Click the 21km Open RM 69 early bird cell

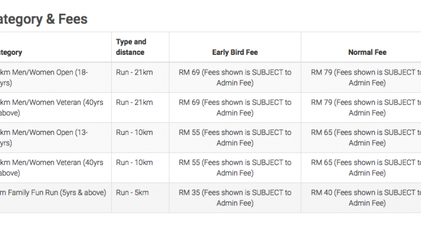coord(235,78)
